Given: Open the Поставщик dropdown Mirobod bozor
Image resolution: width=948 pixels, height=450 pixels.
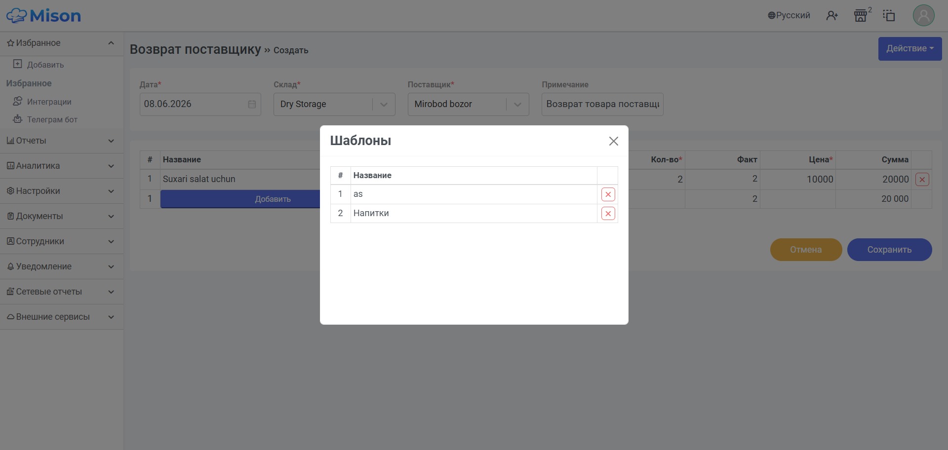Looking at the screenshot, I should (x=468, y=104).
